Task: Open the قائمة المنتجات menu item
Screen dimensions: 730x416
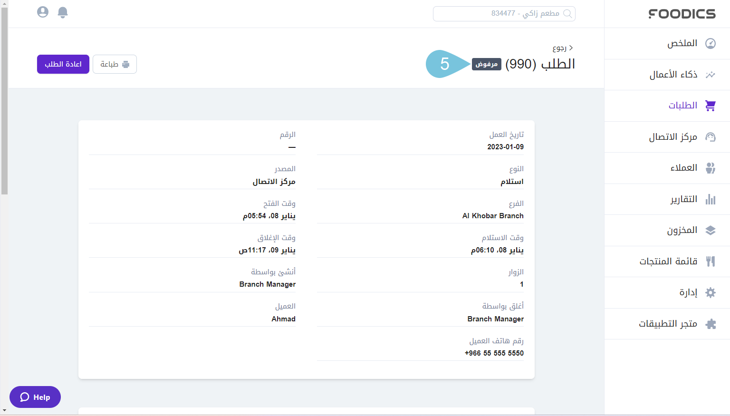Action: [x=668, y=261]
